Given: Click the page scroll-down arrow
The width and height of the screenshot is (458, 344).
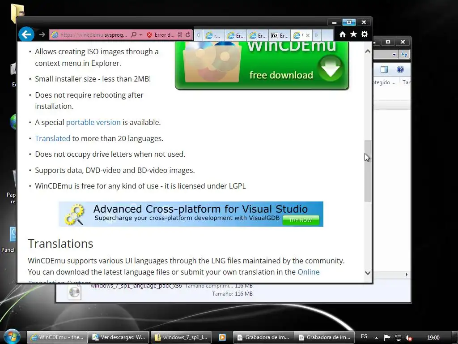Looking at the screenshot, I should pos(368,273).
